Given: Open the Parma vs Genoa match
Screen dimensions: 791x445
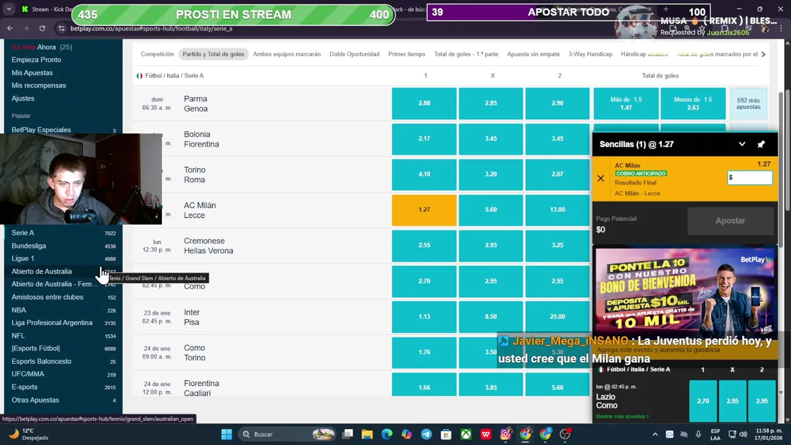Looking at the screenshot, I should click(195, 103).
